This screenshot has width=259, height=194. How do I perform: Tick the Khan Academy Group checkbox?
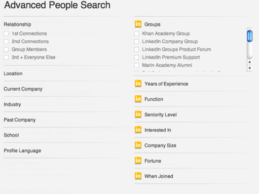(x=137, y=34)
